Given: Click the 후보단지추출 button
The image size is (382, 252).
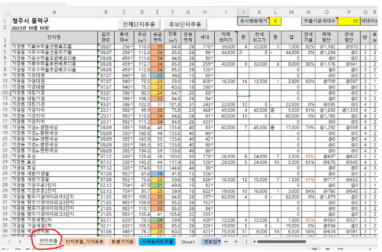Looking at the screenshot, I should [x=185, y=24].
